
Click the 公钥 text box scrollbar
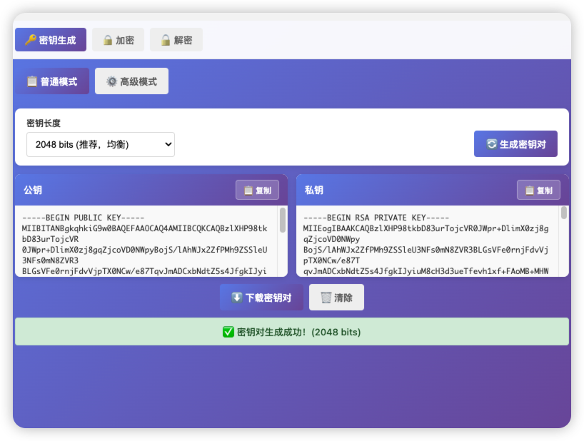click(283, 220)
